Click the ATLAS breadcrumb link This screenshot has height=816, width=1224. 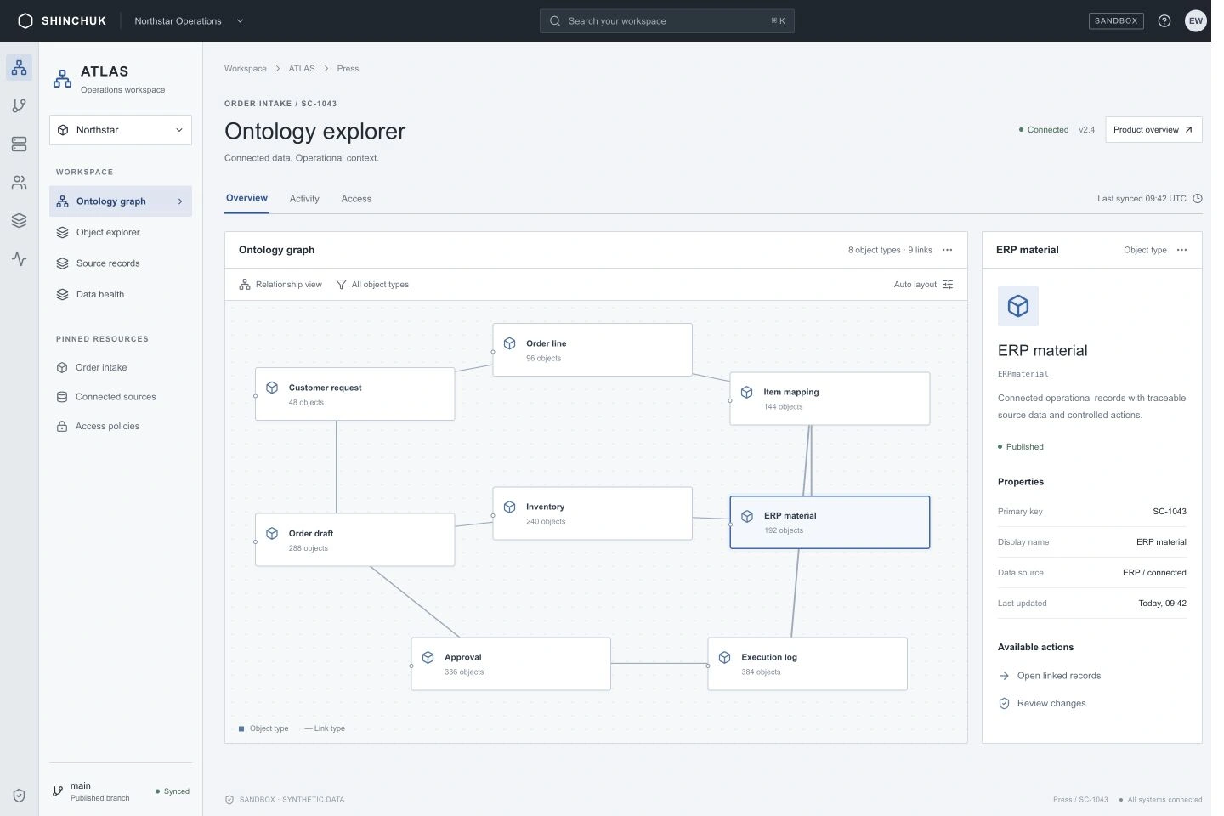(x=302, y=68)
